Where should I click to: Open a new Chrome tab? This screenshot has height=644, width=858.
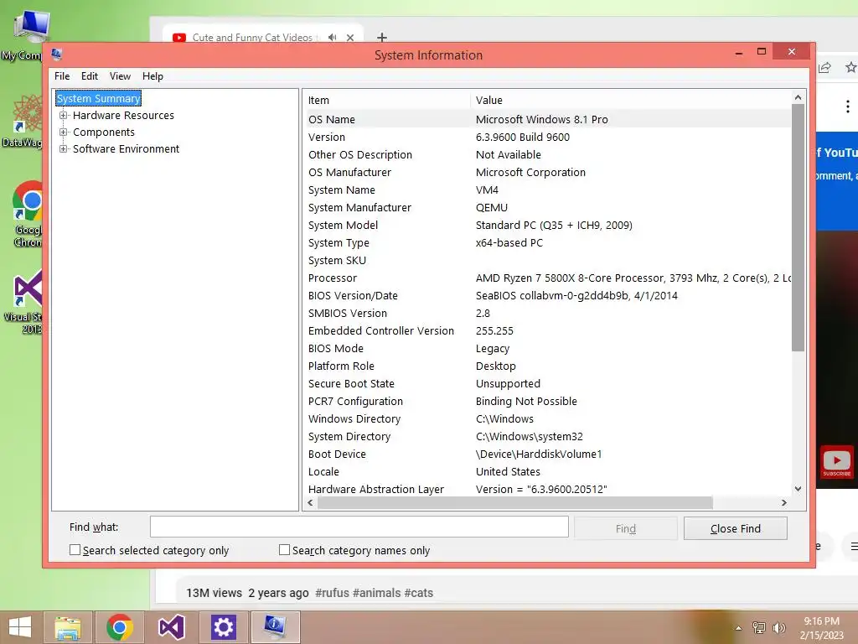pos(382,37)
